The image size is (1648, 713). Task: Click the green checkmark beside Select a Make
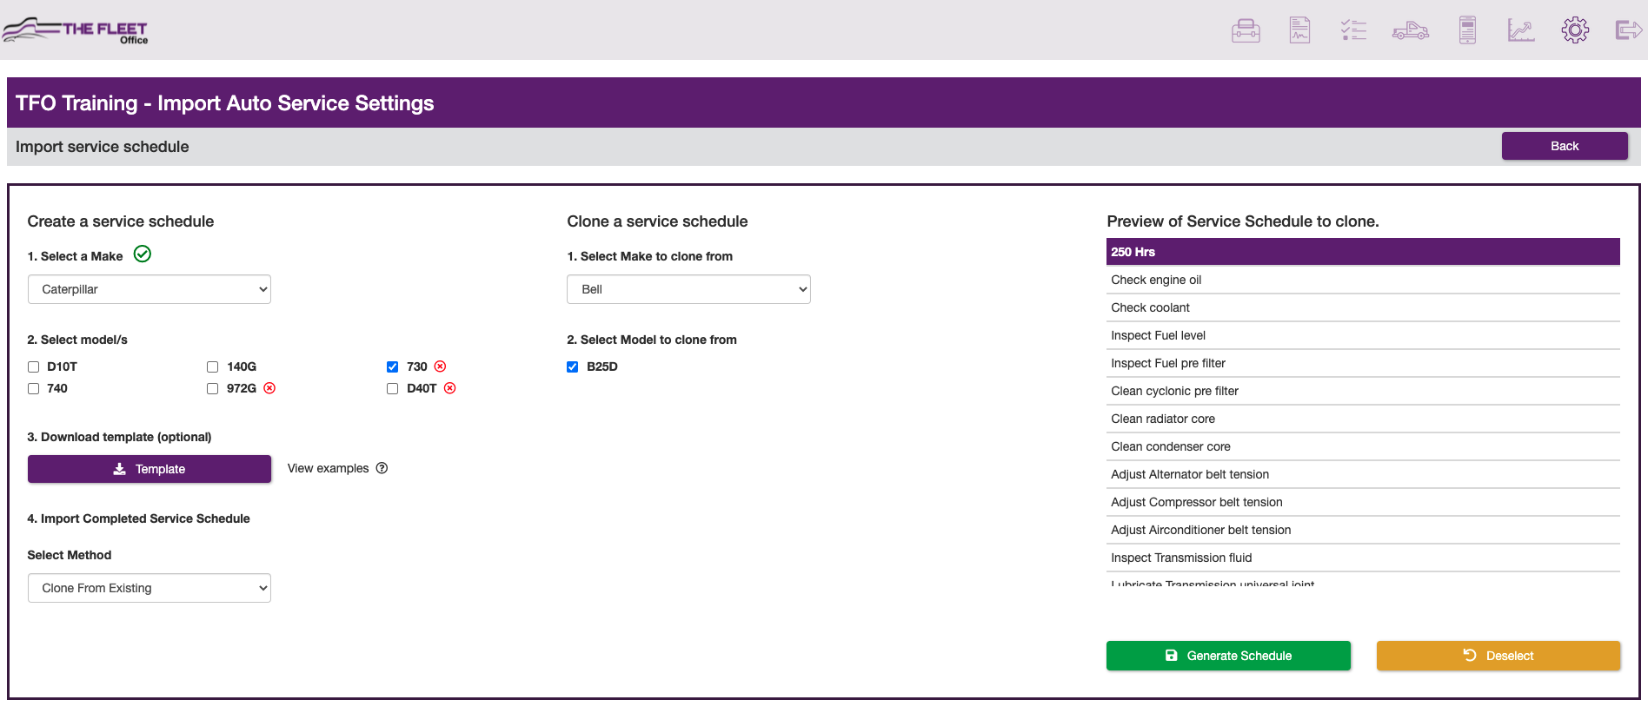143,254
